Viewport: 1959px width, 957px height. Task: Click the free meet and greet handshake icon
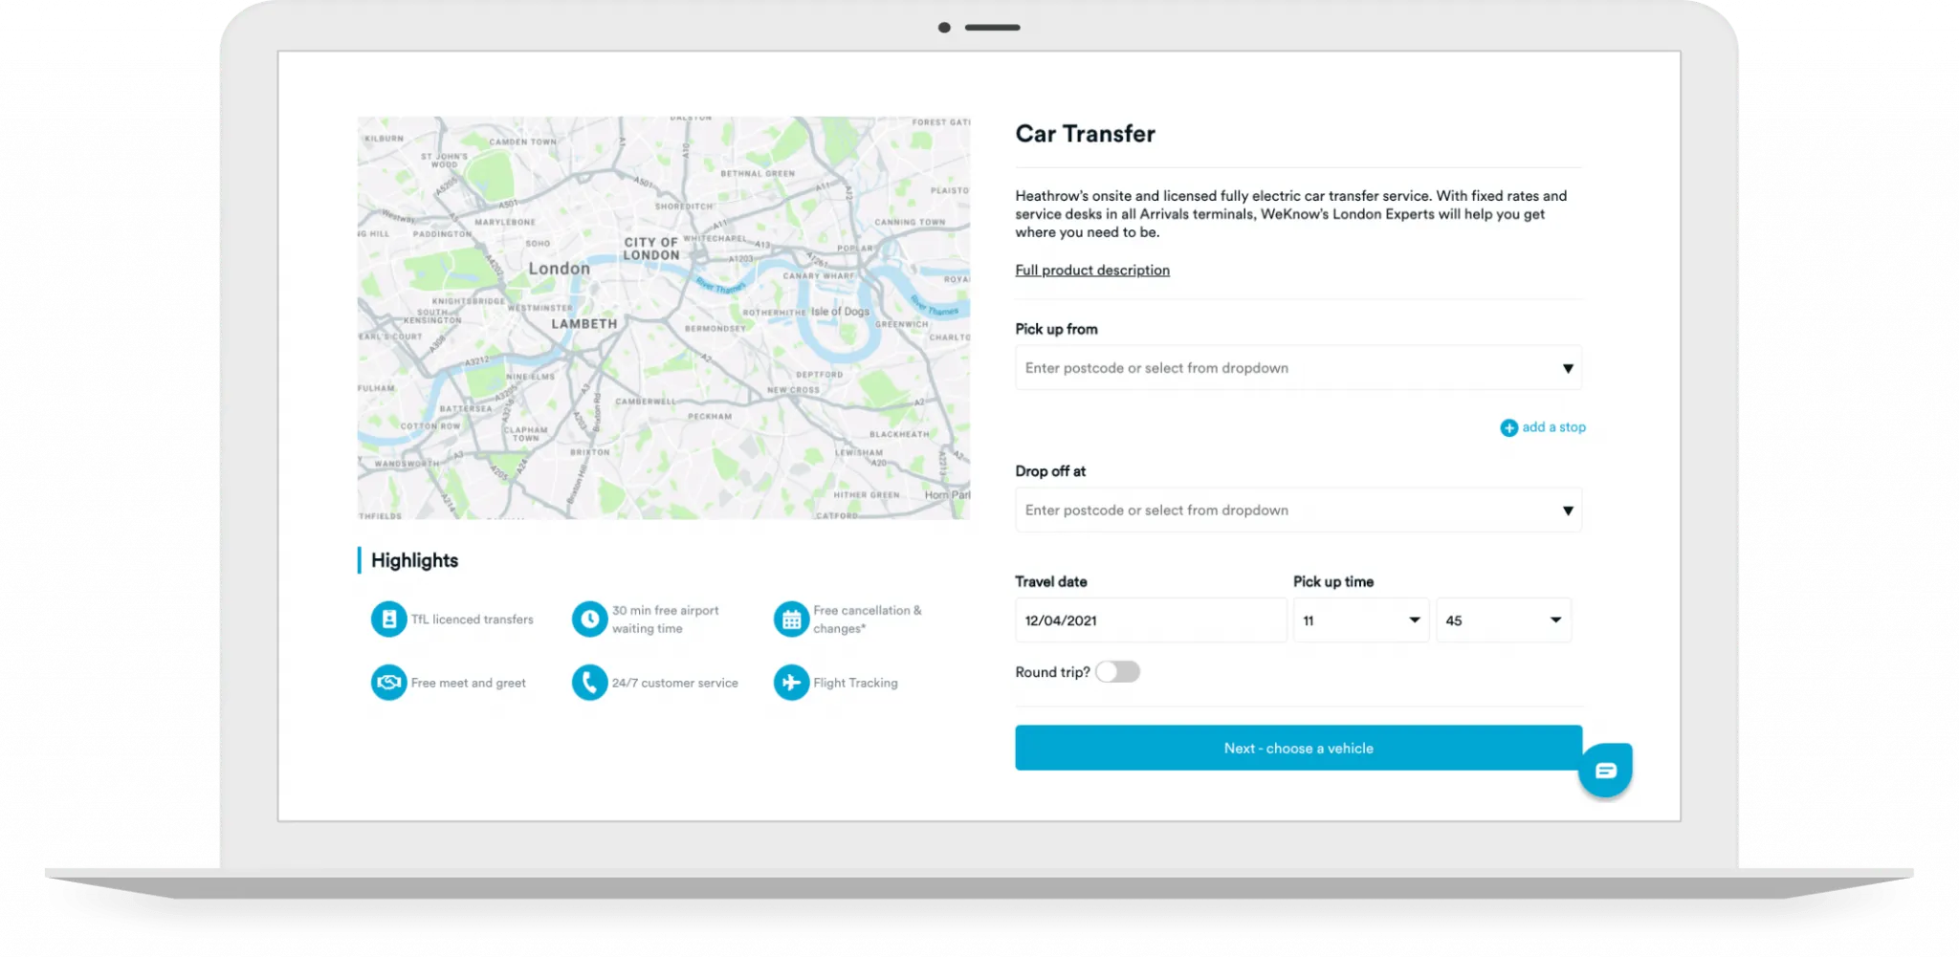pos(388,683)
